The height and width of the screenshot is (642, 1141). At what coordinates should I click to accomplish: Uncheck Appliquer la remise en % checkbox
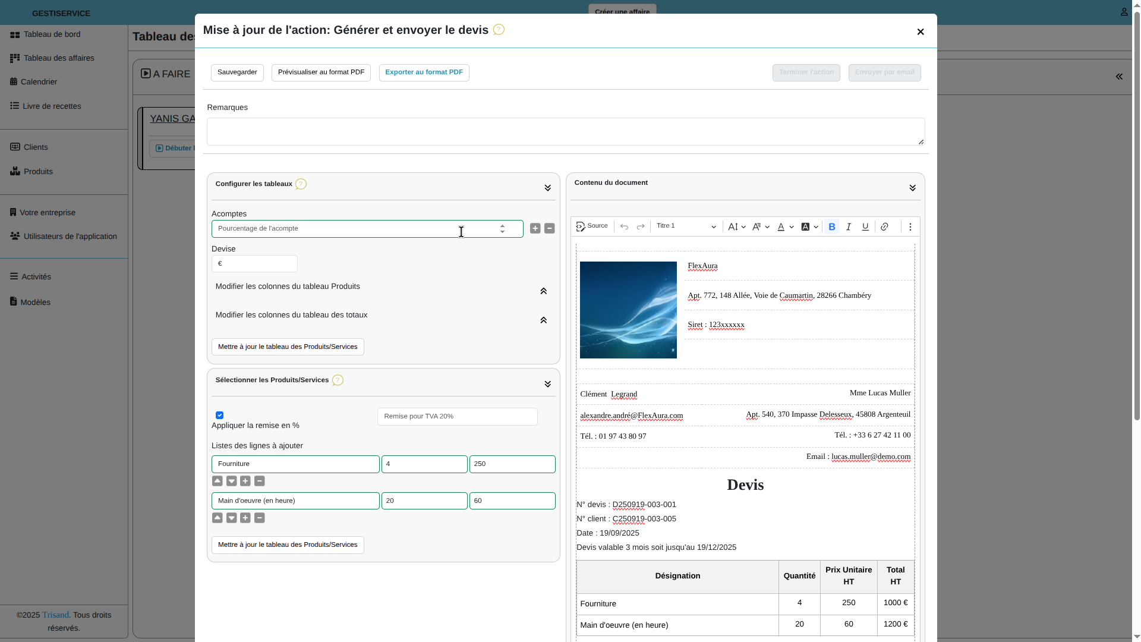220,416
